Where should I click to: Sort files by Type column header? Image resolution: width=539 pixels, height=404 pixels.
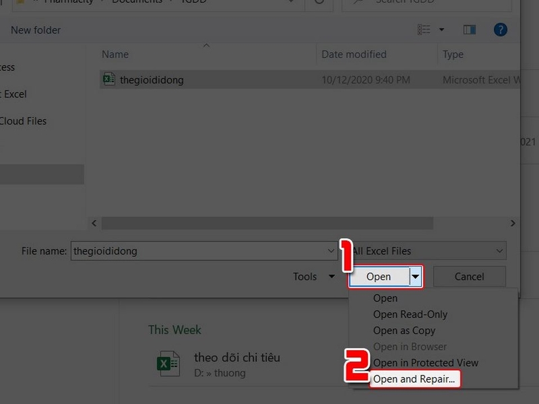click(453, 55)
